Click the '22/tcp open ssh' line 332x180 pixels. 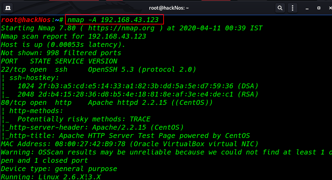(99, 69)
